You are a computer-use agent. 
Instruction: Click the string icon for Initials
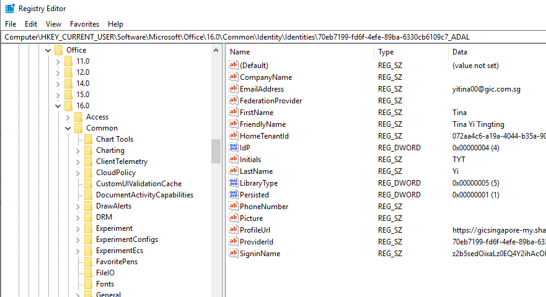pyautogui.click(x=233, y=159)
